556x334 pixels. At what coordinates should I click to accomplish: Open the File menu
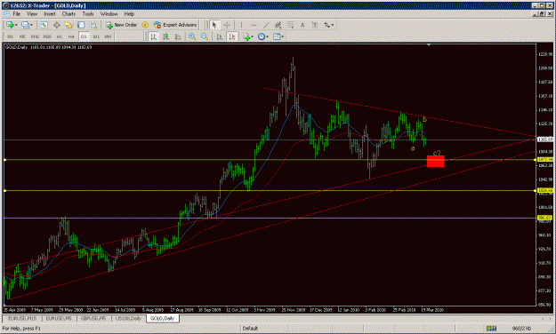pyautogui.click(x=17, y=14)
